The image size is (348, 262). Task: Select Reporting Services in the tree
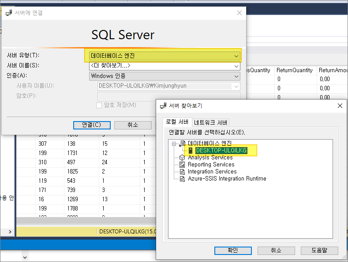point(211,165)
